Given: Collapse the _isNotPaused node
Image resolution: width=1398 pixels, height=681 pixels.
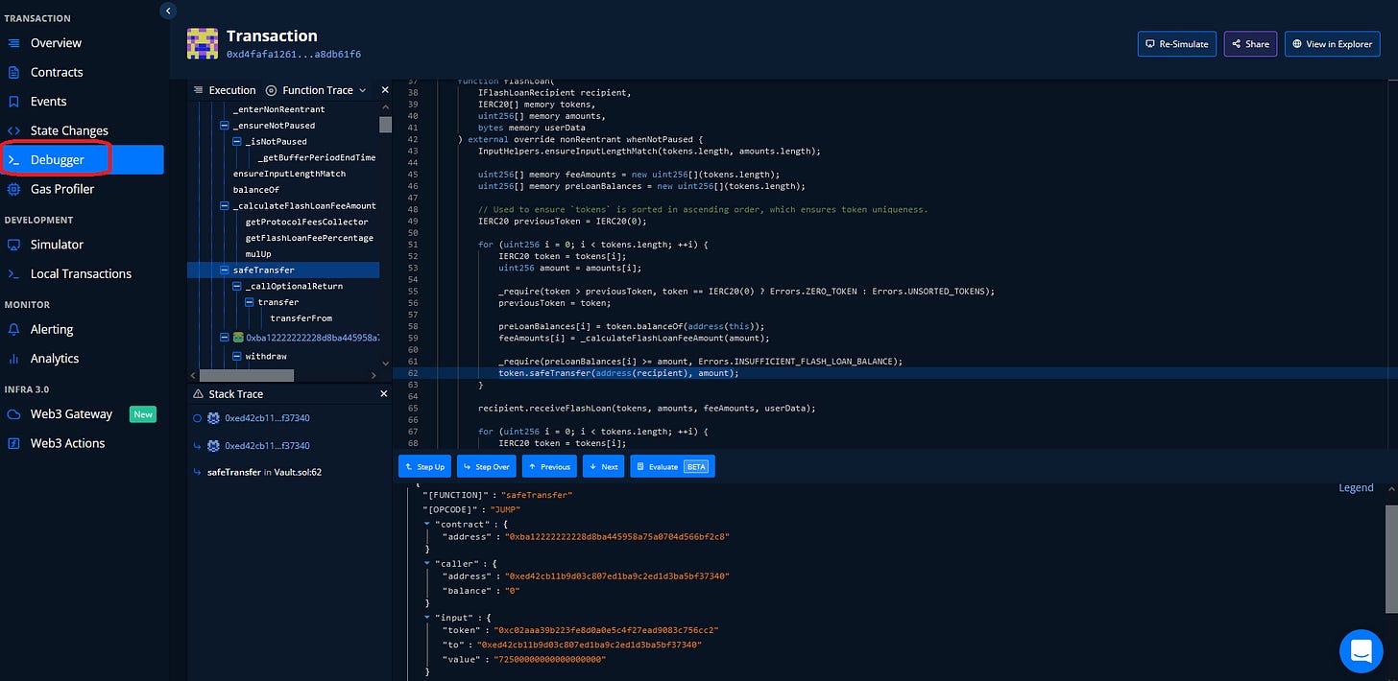Looking at the screenshot, I should 237,142.
